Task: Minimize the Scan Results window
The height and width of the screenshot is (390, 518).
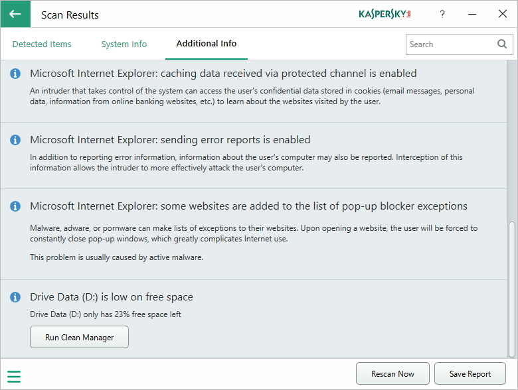Action: pyautogui.click(x=472, y=14)
